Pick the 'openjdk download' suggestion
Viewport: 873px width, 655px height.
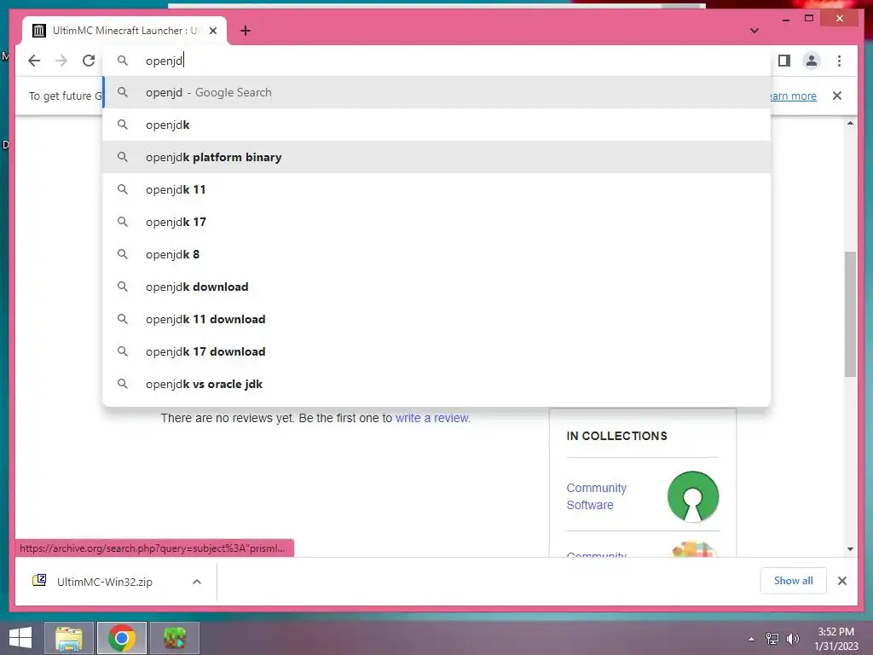click(437, 287)
